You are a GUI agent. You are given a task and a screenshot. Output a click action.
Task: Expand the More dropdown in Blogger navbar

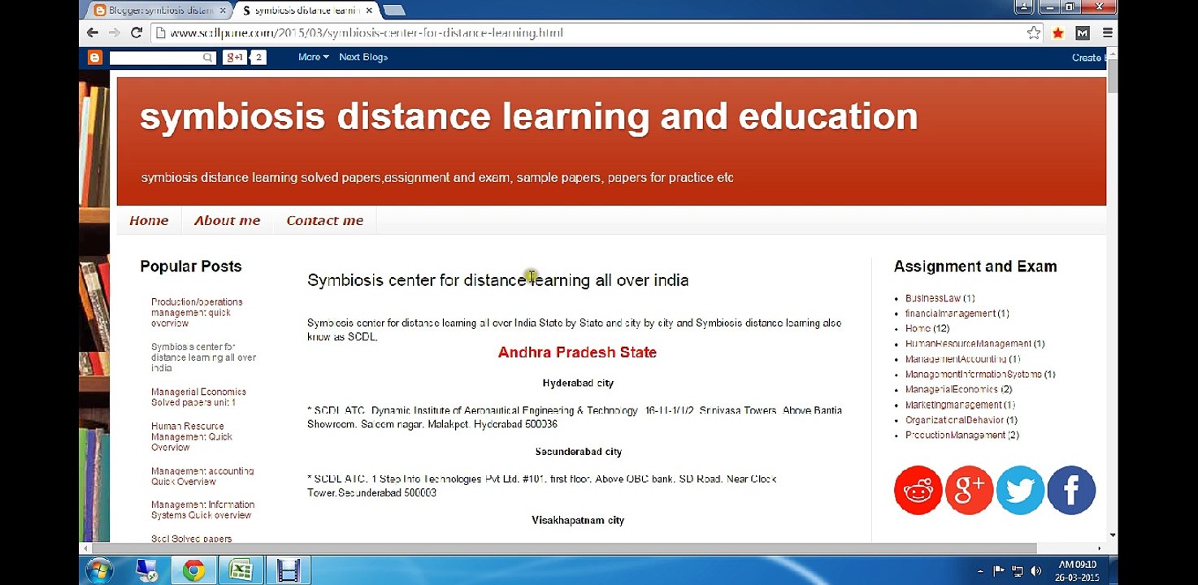point(314,57)
